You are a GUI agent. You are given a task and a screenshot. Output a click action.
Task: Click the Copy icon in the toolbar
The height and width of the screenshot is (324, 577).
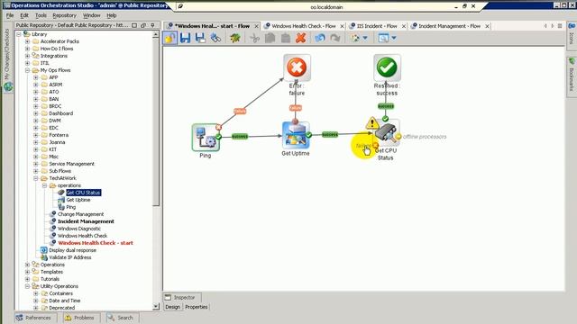(270, 38)
